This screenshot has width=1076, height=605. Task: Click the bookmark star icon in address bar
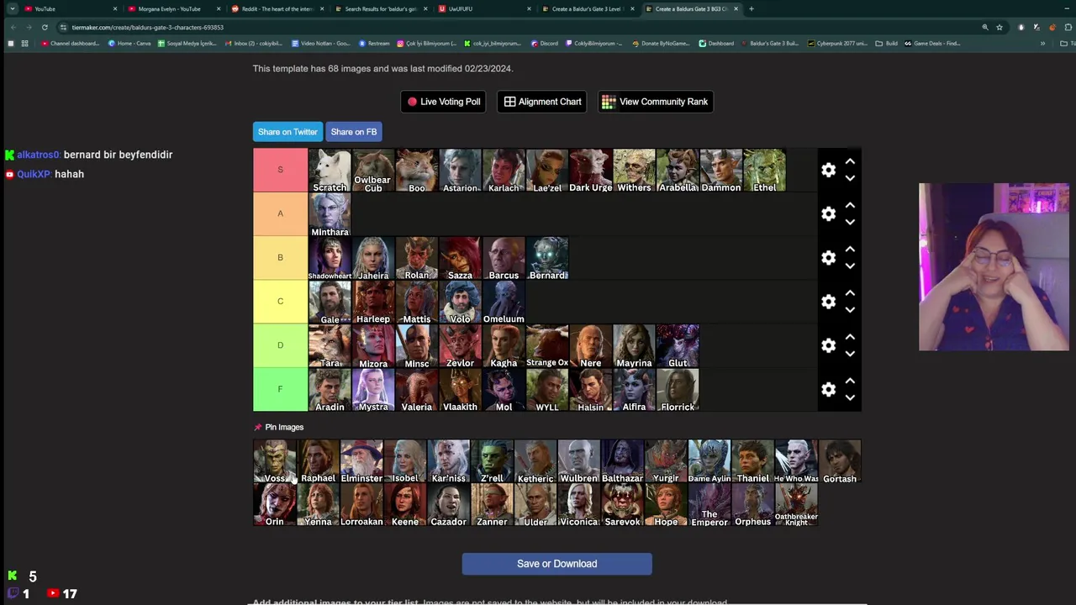[1000, 27]
